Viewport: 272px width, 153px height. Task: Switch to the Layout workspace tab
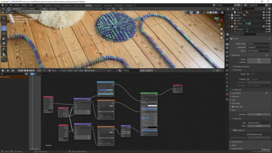(40, 6)
